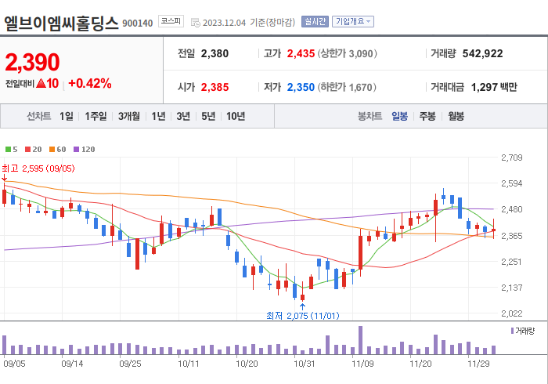Switch to 월봉 candle chart
This screenshot has height=384, width=548.
456,116
